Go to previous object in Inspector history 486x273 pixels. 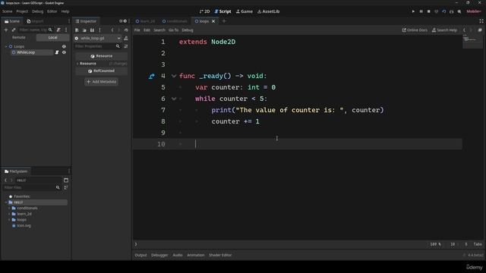[x=112, y=30]
